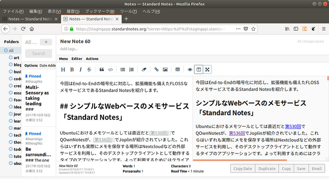Insert link using chain icon
The width and height of the screenshot is (329, 179).
[156, 70]
